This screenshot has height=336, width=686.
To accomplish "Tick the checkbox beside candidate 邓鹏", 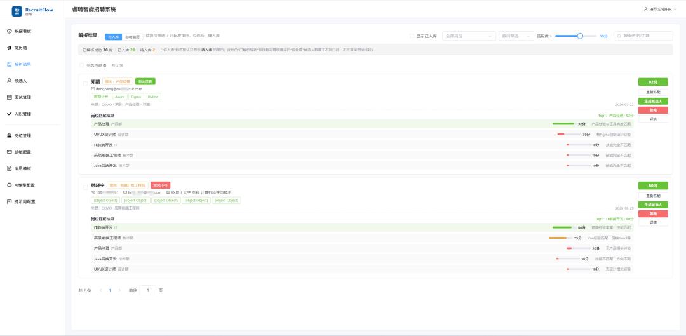I will point(85,84).
